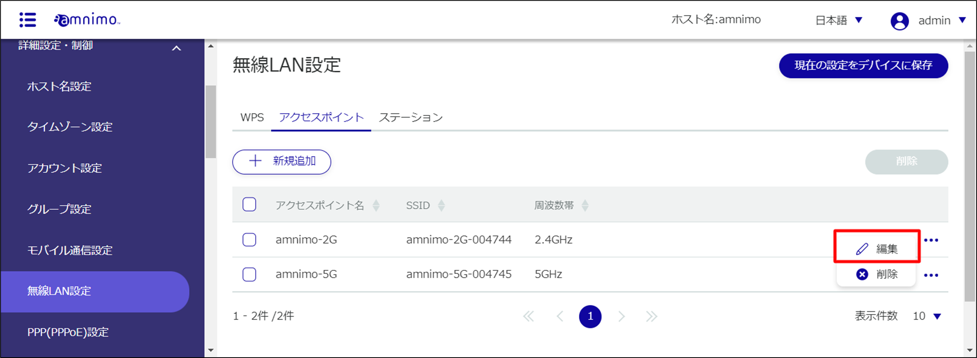
Task: Click the main page scrollbar up arrow
Action: coord(970,46)
